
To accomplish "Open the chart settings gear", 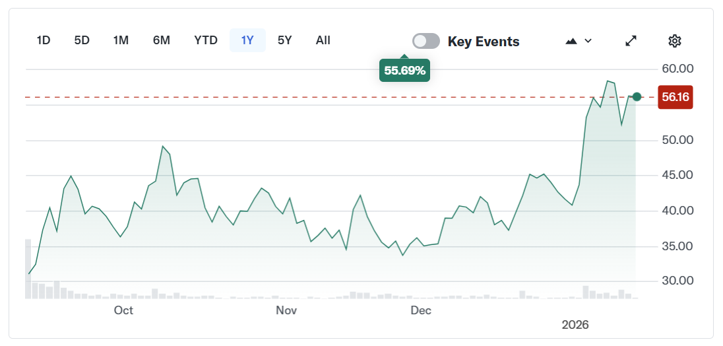I will tap(674, 41).
